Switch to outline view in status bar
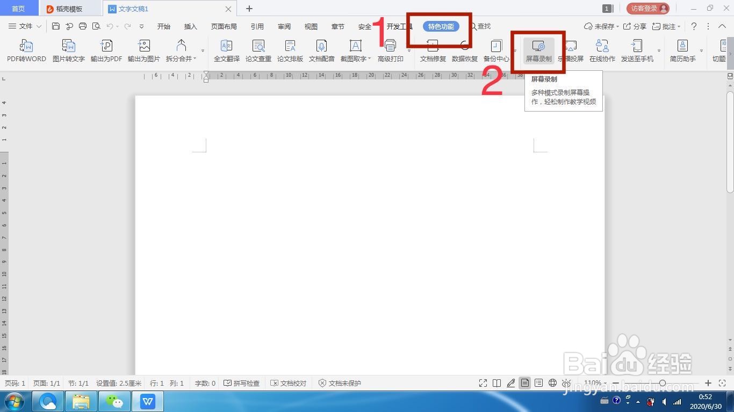The width and height of the screenshot is (734, 412). (538, 383)
